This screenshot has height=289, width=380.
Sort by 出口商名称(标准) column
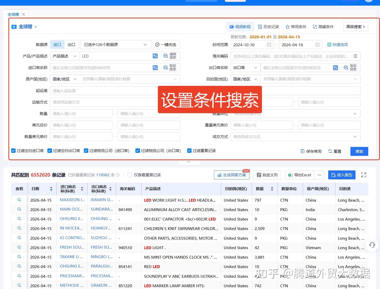click(x=110, y=189)
